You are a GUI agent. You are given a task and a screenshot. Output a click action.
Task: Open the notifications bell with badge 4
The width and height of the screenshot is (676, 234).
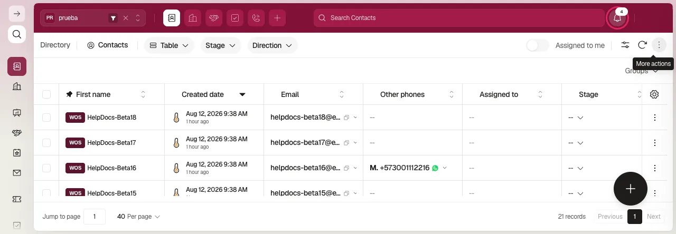(617, 18)
